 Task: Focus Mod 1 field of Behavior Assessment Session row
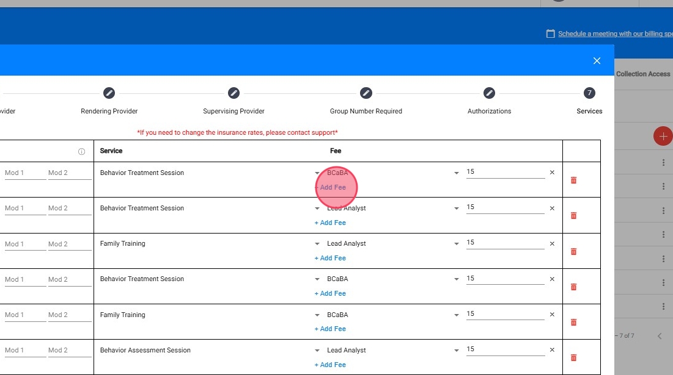[25, 351]
